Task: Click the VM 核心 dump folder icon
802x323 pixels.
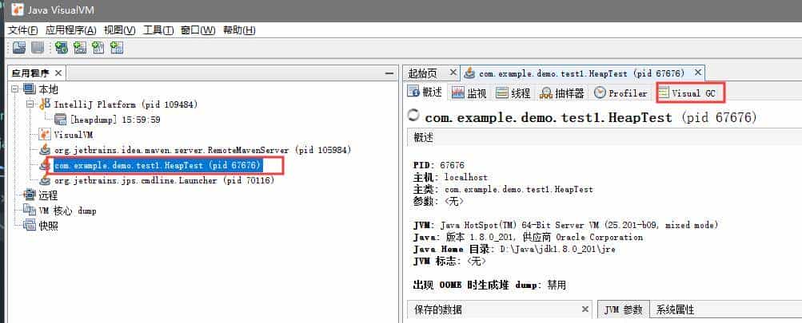Action: point(29,211)
